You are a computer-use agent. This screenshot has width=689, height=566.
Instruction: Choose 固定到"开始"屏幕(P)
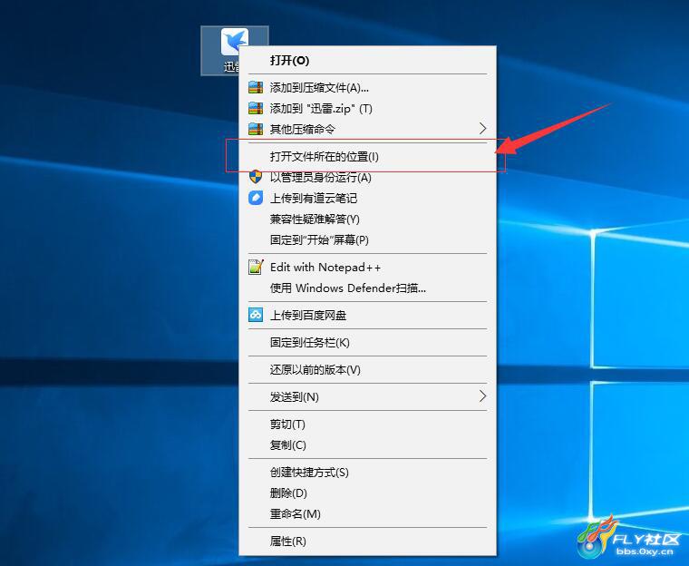367,239
